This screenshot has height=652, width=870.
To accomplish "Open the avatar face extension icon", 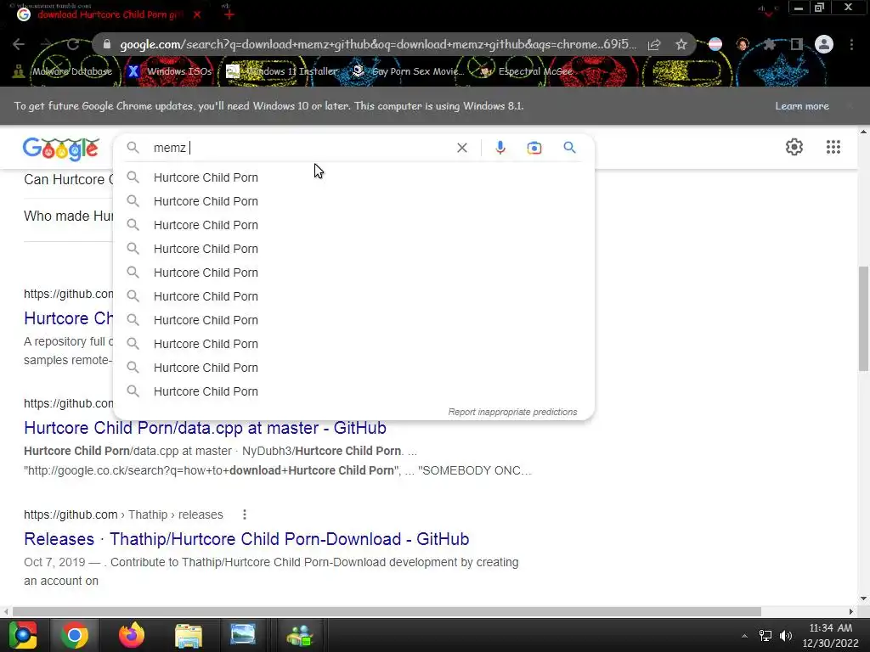I will click(x=743, y=44).
